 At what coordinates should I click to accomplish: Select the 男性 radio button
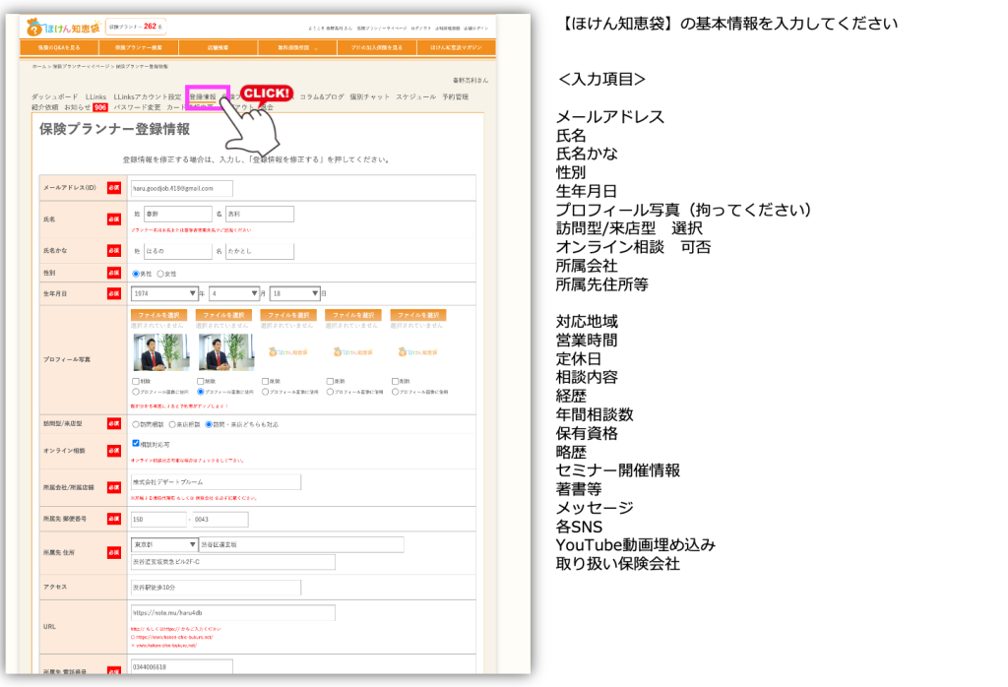point(136,274)
